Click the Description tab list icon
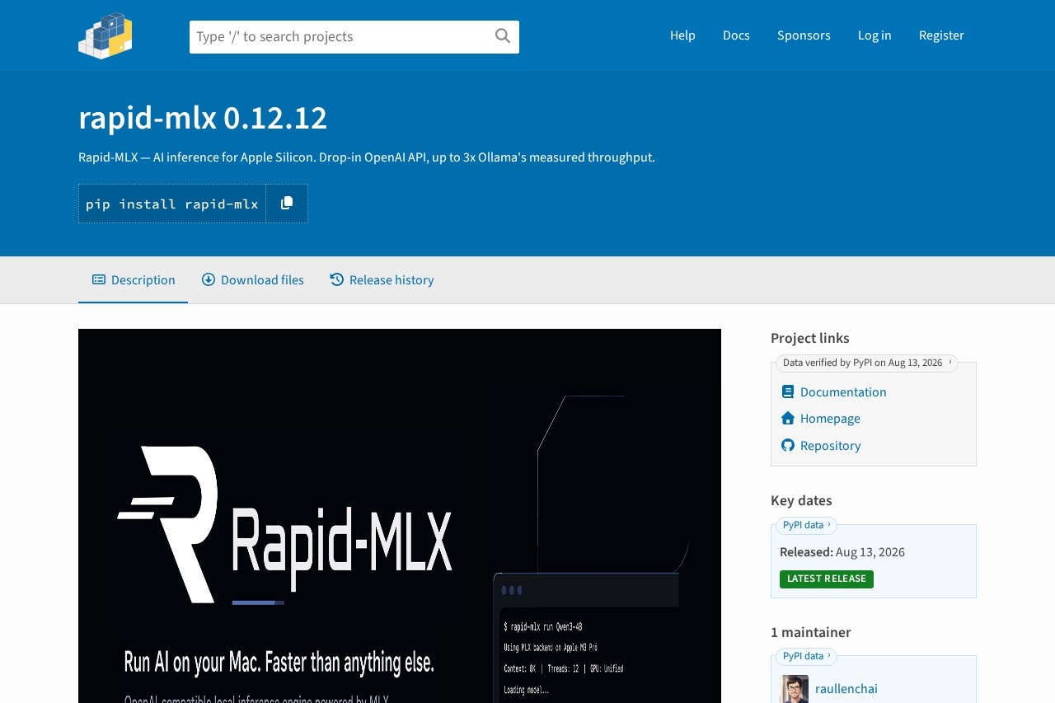The height and width of the screenshot is (703, 1055). (99, 279)
